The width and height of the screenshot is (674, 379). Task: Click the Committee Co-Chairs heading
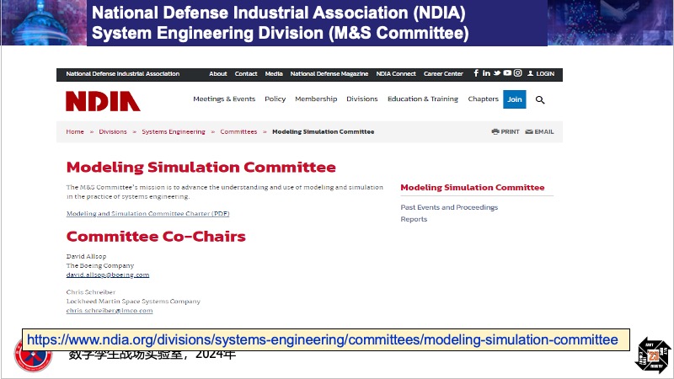[x=156, y=236]
